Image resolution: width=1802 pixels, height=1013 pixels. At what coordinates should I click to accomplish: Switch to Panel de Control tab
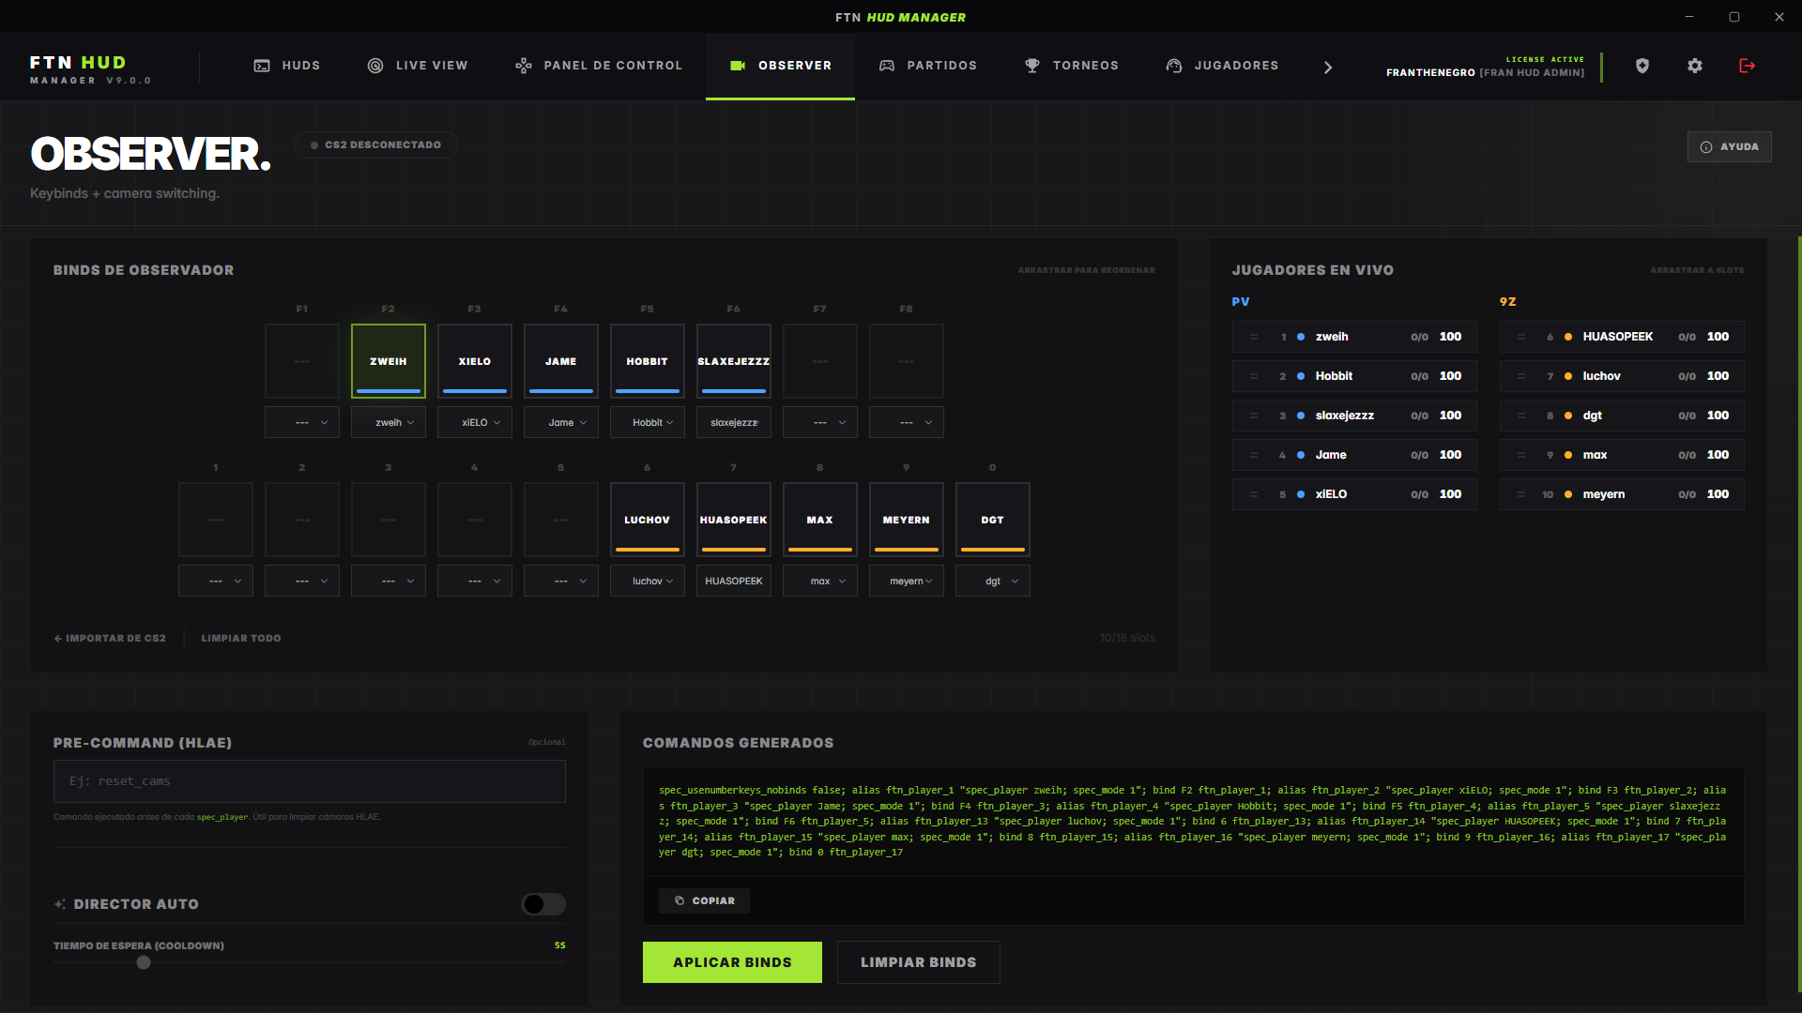599,66
